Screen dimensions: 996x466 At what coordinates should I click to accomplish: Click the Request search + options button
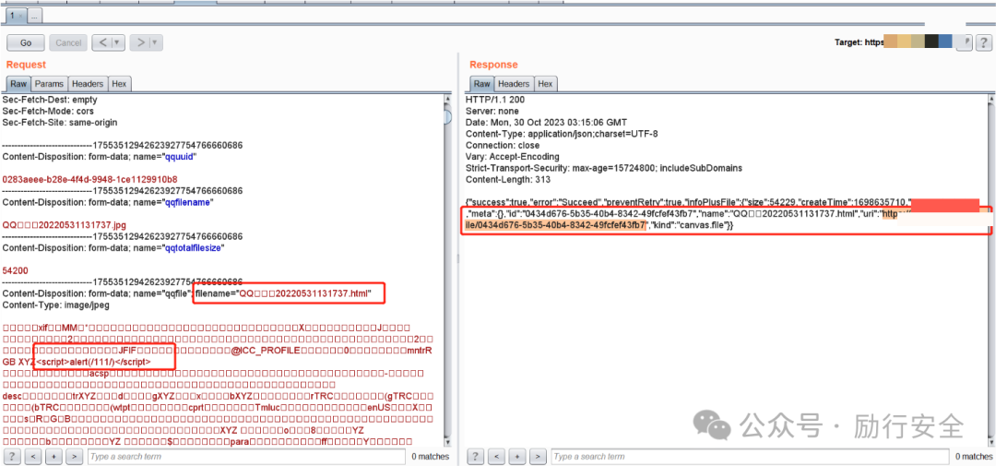54,457
